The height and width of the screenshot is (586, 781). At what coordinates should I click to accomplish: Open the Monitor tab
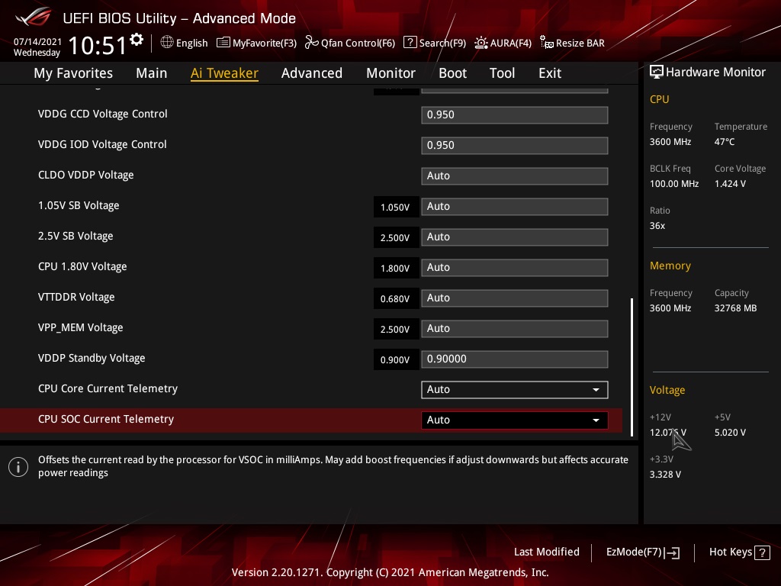click(x=391, y=73)
